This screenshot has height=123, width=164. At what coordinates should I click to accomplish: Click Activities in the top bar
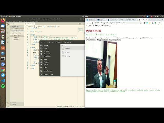click(4, 16)
